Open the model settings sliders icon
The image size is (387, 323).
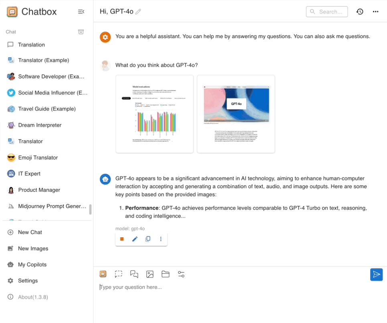(181, 274)
